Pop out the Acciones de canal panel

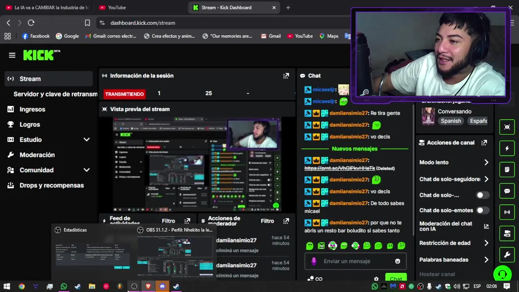[x=484, y=143]
